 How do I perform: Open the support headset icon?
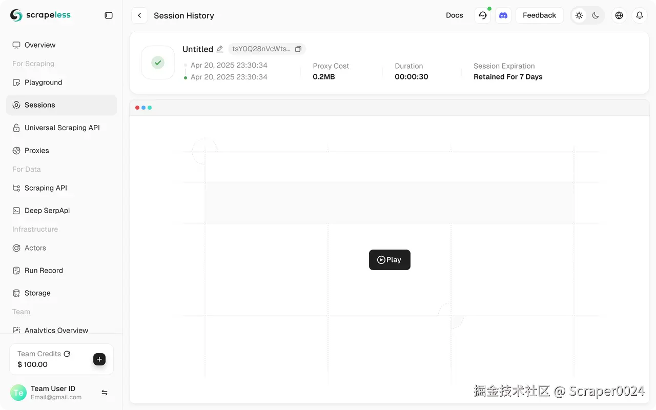coord(483,15)
